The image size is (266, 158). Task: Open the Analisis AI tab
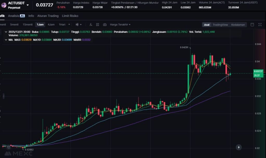pos(16,16)
